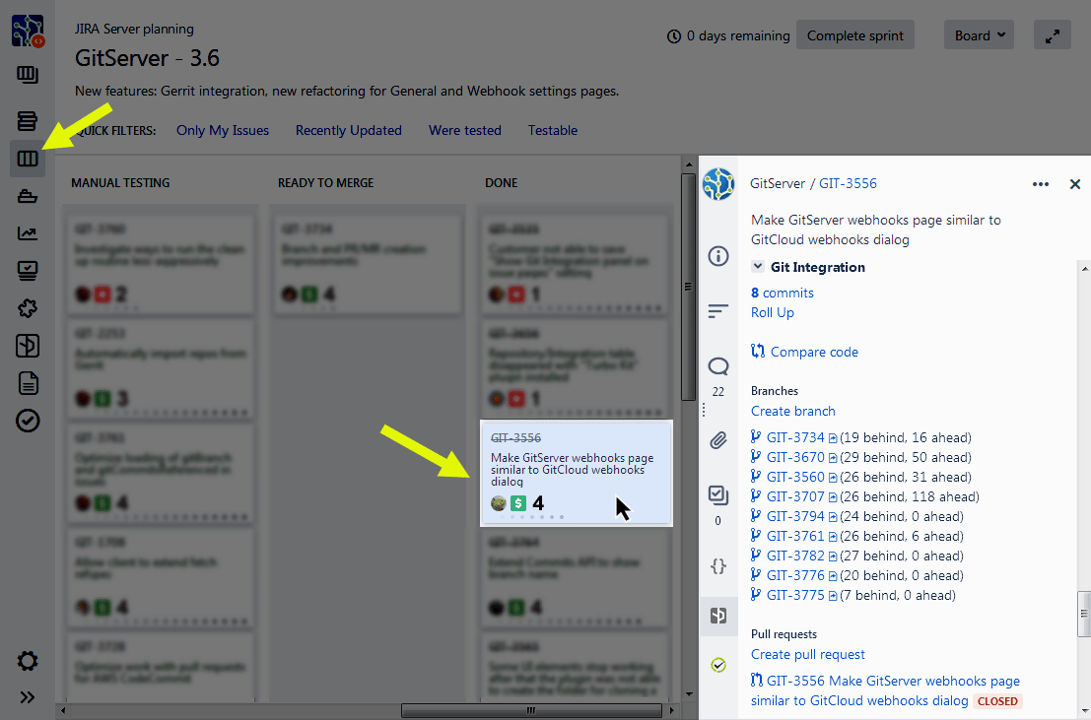Open the document pages icon in sidebar
Viewport: 1091px width, 720px height.
[28, 383]
